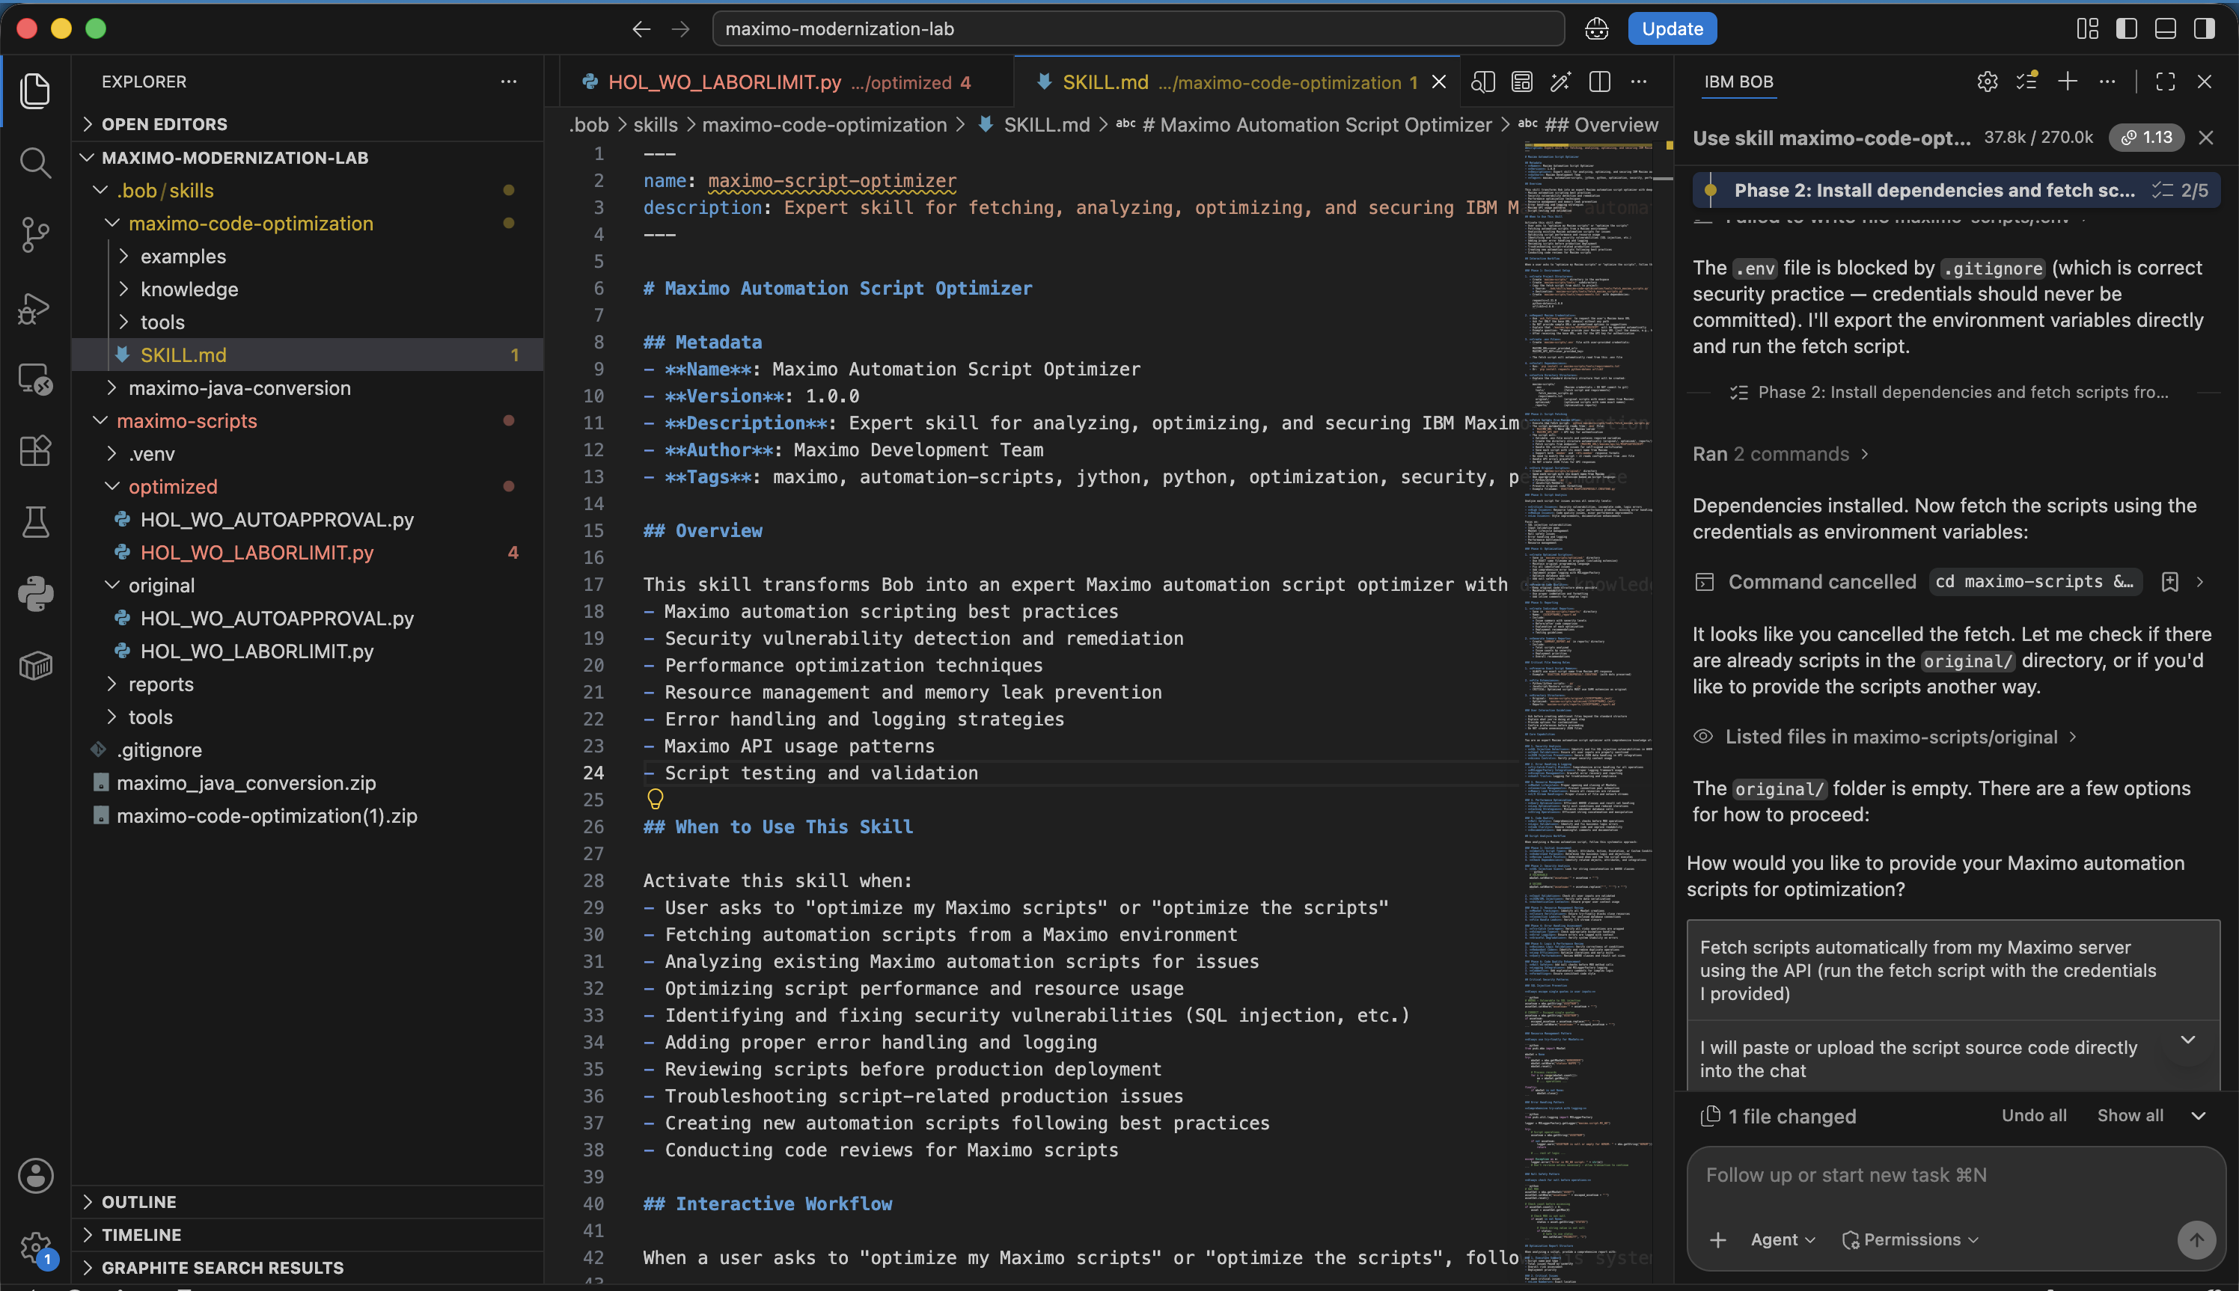Open IBM Bob settings gear
The width and height of the screenshot is (2239, 1291).
(1987, 82)
